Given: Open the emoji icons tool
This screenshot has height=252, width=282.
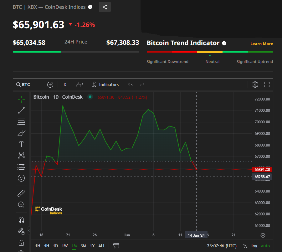Looking at the screenshot, I should tap(21, 178).
